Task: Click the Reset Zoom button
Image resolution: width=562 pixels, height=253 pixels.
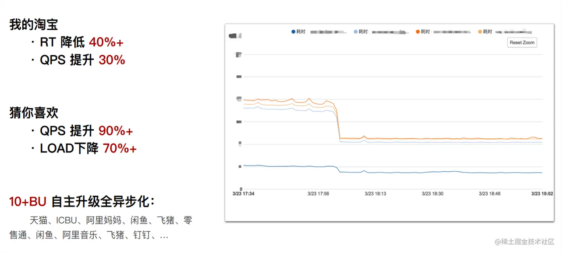Action: click(x=522, y=43)
